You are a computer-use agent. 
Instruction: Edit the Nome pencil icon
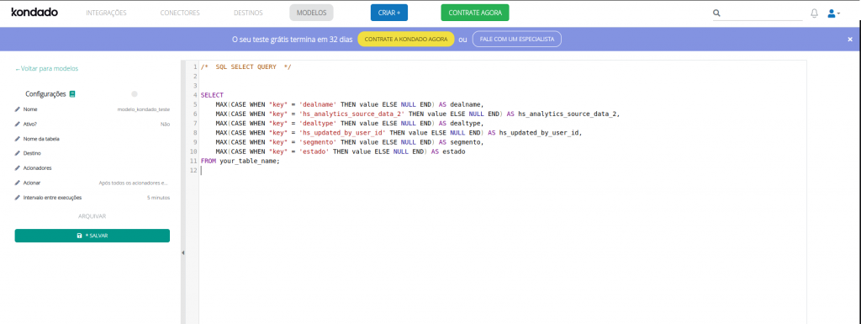18,109
